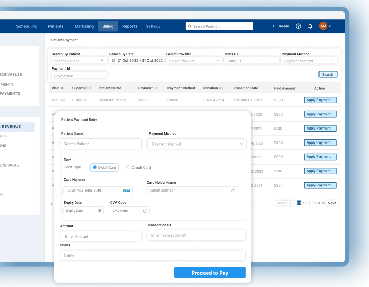Image resolution: width=369 pixels, height=287 pixels.
Task: Click the info icon in CVV Code field
Action: (145, 211)
